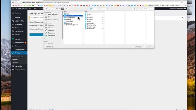Click the Параметры button
Viewport: 196px width, 110px height.
(x=50, y=46)
